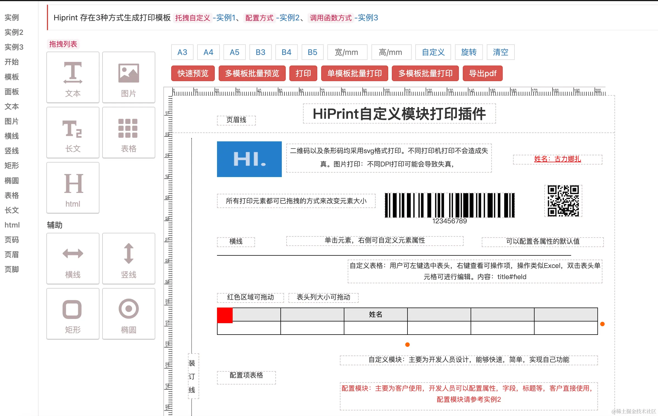Image resolution: width=658 pixels, height=416 pixels.
Task: Select the horizontal line (横线) helper icon
Action: point(73,253)
